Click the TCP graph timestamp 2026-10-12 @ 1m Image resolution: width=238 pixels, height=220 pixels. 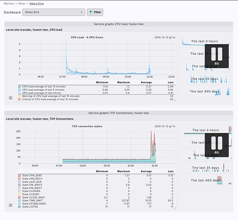[165, 126]
